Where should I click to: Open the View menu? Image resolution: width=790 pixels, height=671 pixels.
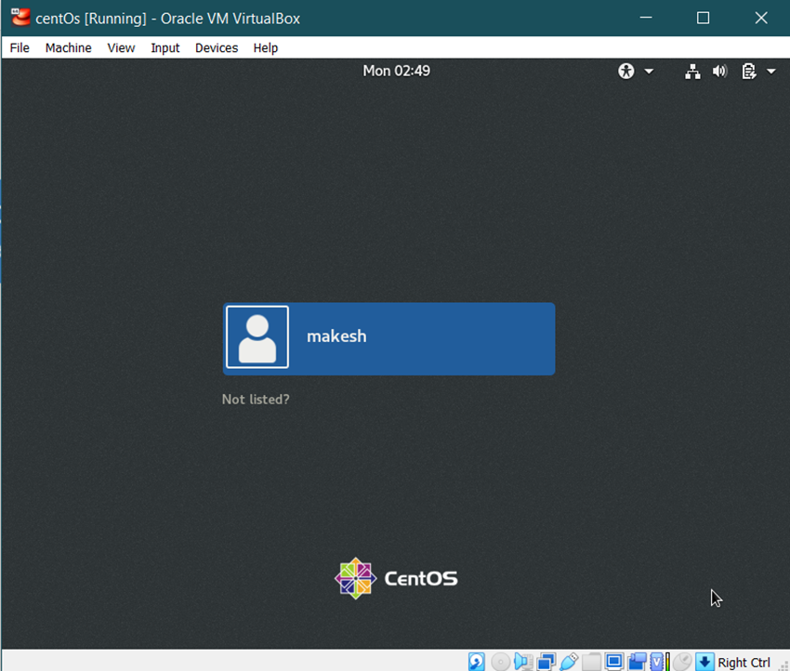121,47
